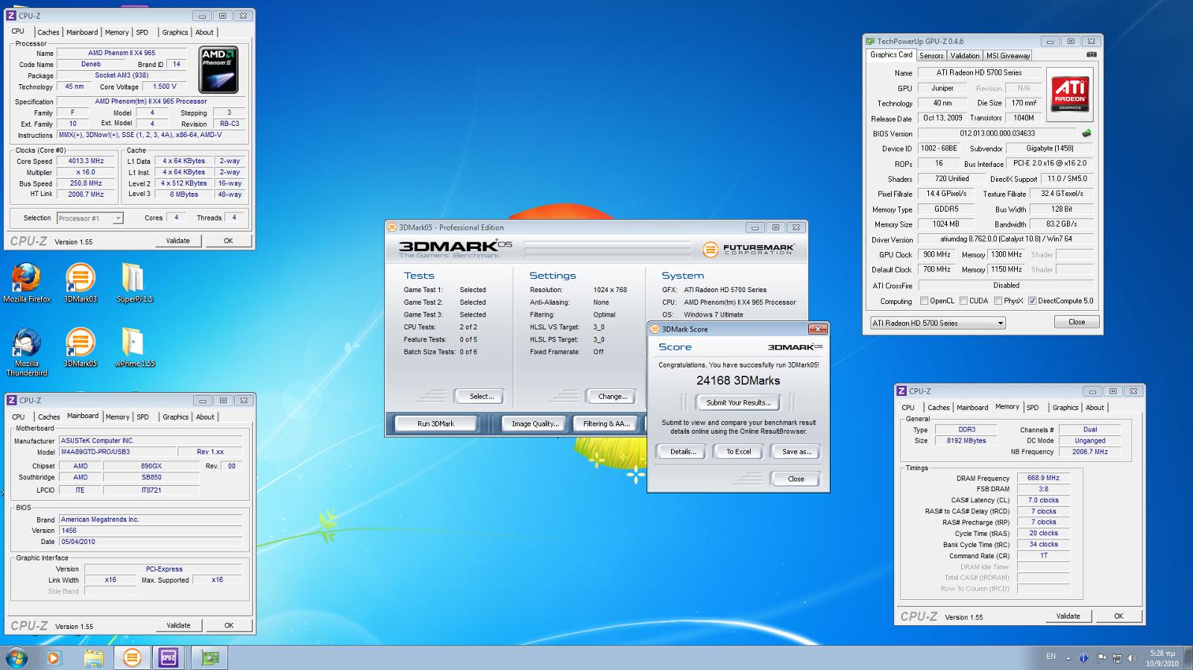Open Mozilla Thunderbird desktop shortcut
This screenshot has width=1193, height=670.
coord(27,352)
